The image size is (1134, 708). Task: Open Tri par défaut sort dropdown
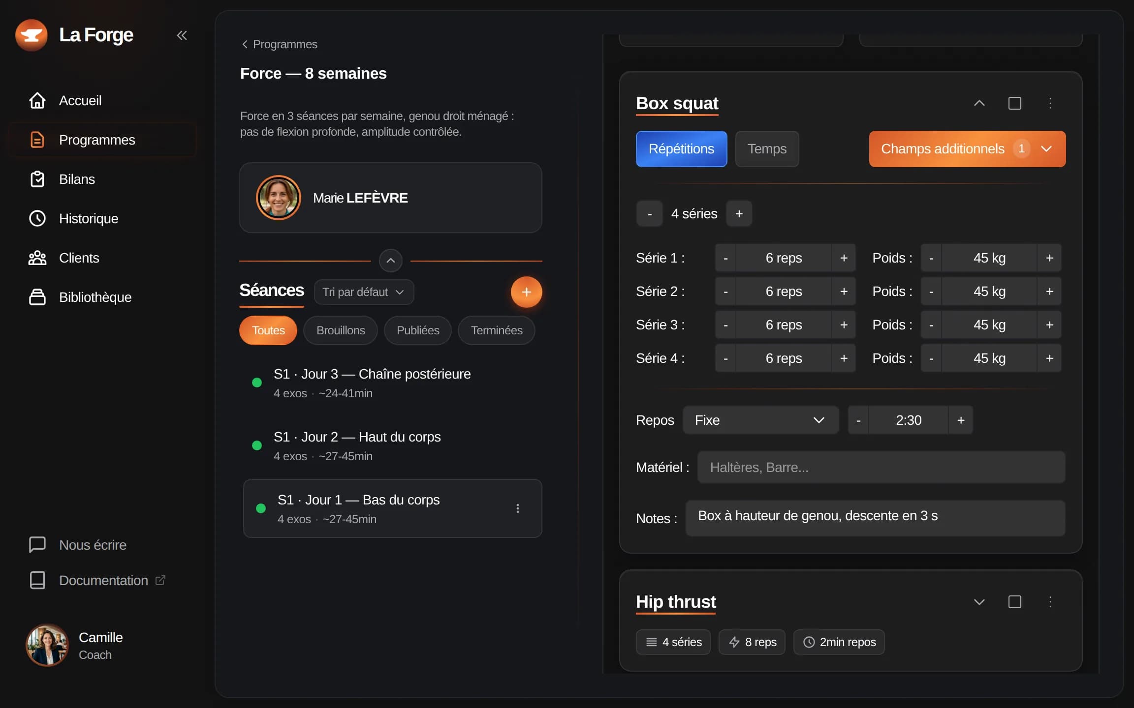pos(364,292)
